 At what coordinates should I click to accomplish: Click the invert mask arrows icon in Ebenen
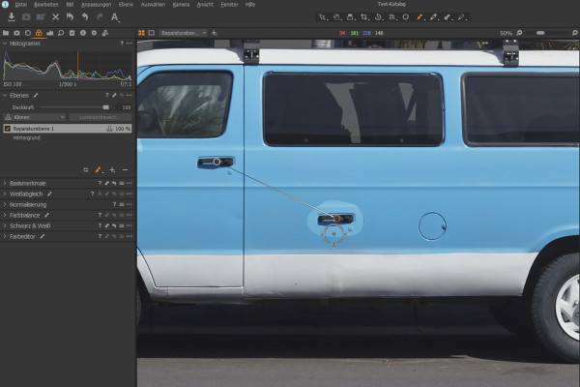click(x=86, y=170)
